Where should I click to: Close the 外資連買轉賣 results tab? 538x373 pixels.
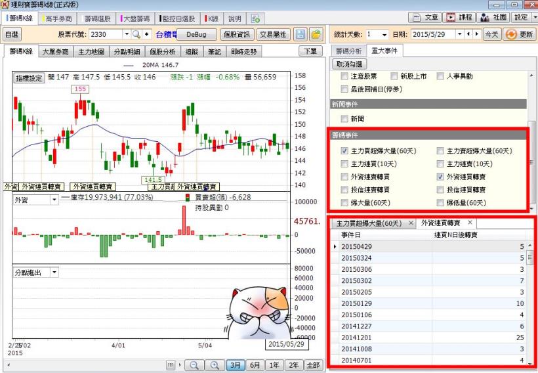470,223
